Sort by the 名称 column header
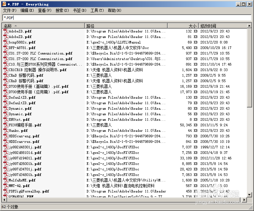Viewport: 254px width, 211px height. pyautogui.click(x=43, y=26)
